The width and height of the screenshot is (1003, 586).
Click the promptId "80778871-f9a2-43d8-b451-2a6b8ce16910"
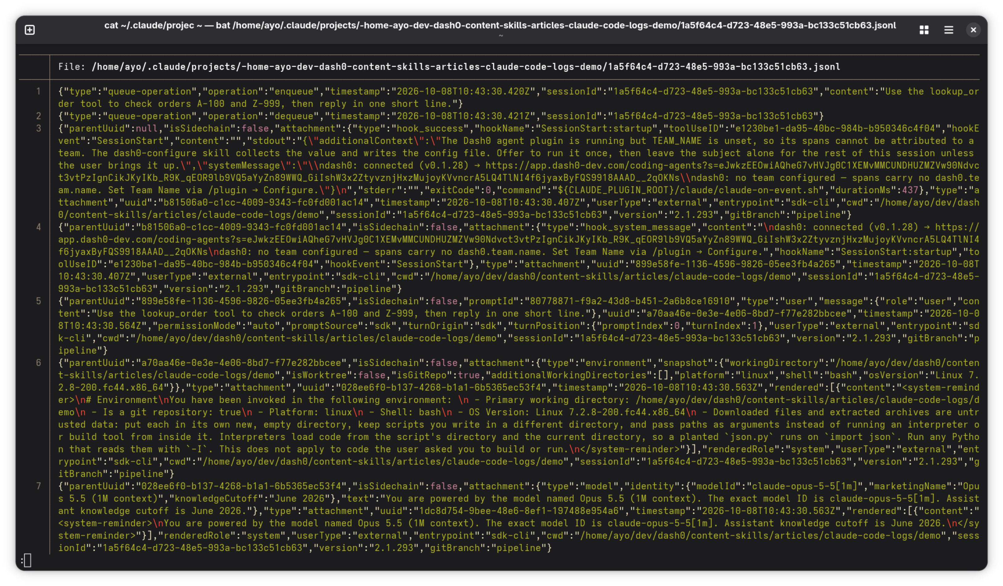click(x=630, y=301)
